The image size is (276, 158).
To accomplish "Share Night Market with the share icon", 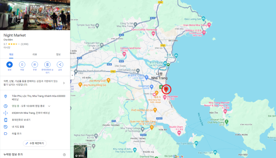I will click(60, 64).
